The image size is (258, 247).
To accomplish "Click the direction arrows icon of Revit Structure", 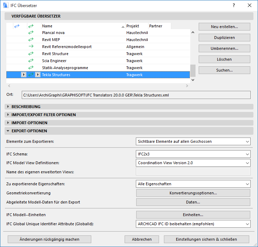I will click(31, 54).
